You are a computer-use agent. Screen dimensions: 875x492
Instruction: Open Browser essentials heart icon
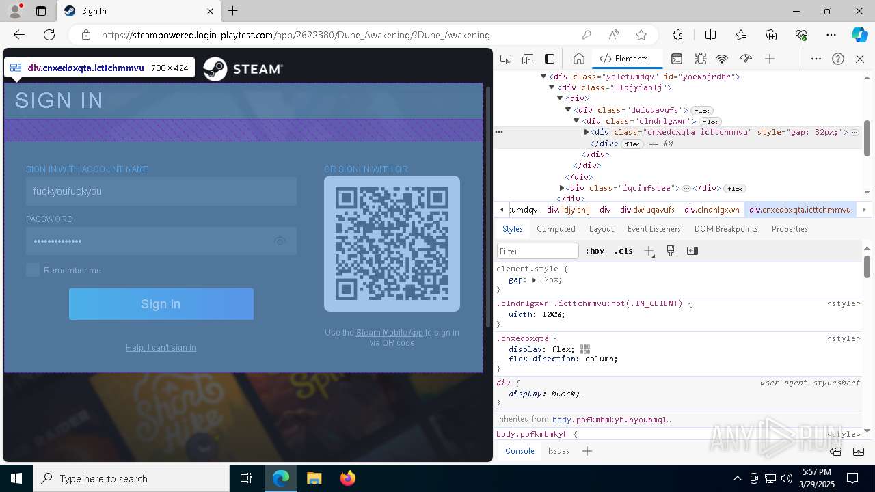tap(801, 35)
